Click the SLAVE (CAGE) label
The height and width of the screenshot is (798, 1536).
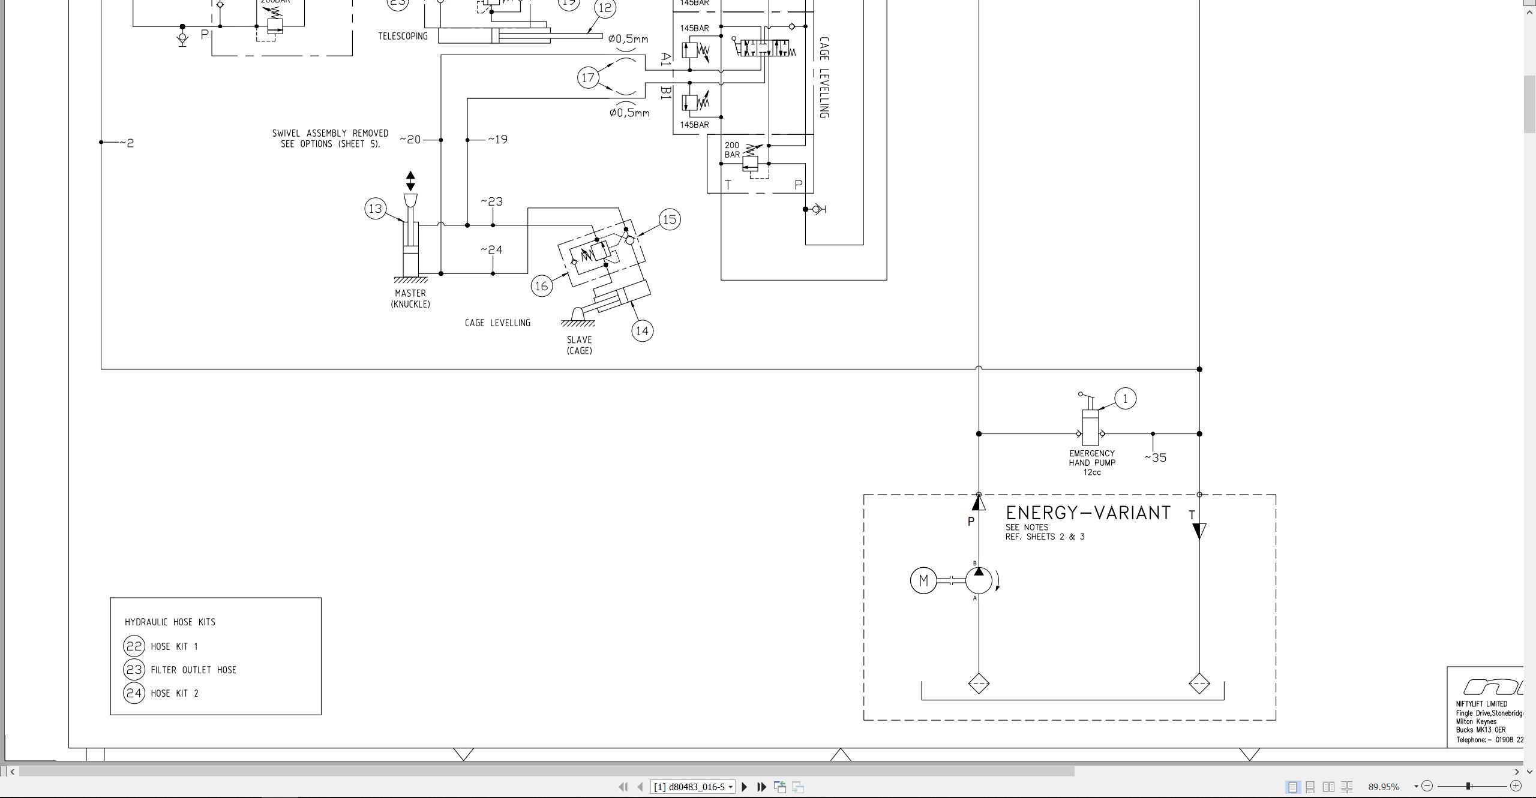point(579,345)
